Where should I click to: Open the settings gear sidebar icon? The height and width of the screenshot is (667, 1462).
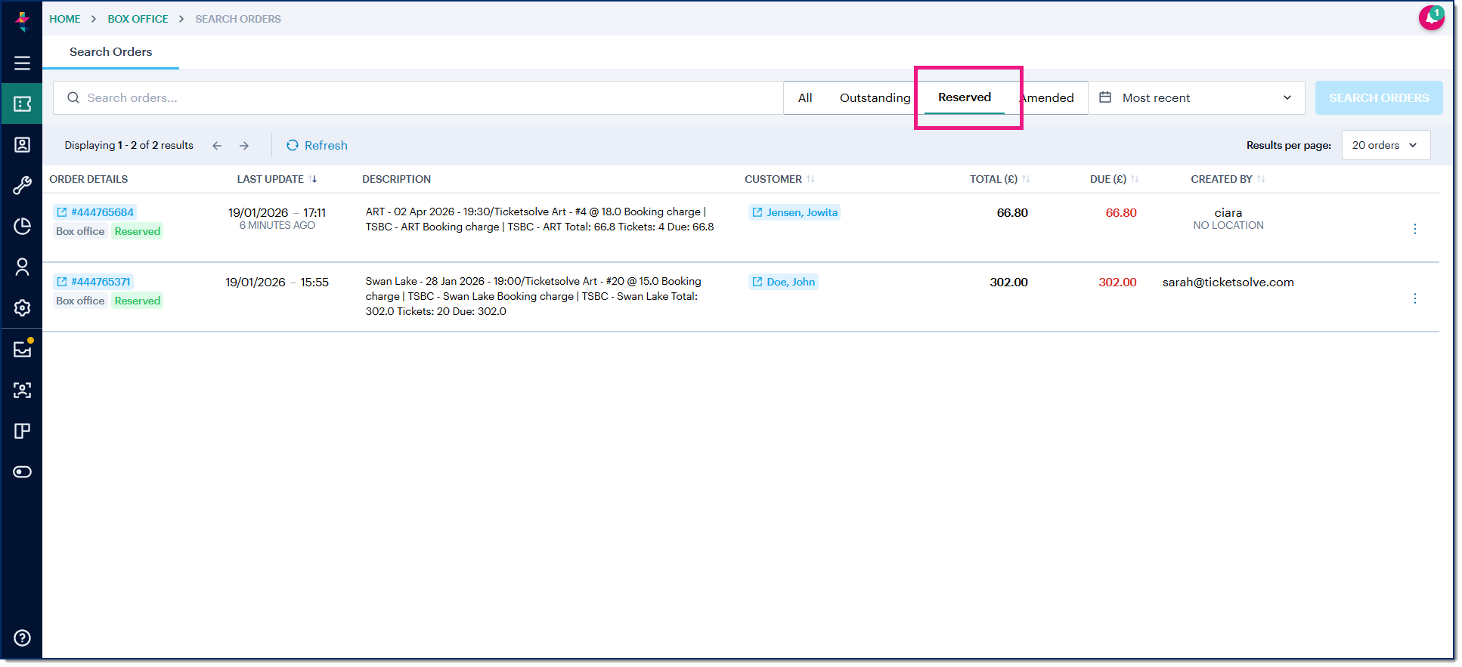23,307
